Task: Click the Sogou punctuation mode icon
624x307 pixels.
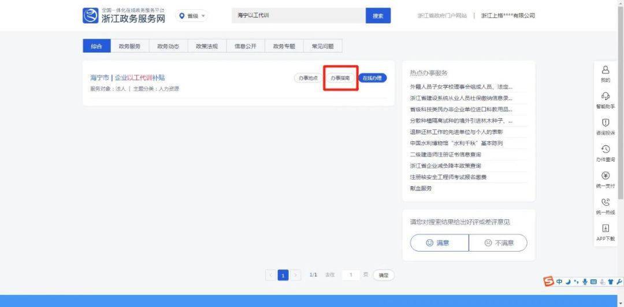Action: point(576,282)
